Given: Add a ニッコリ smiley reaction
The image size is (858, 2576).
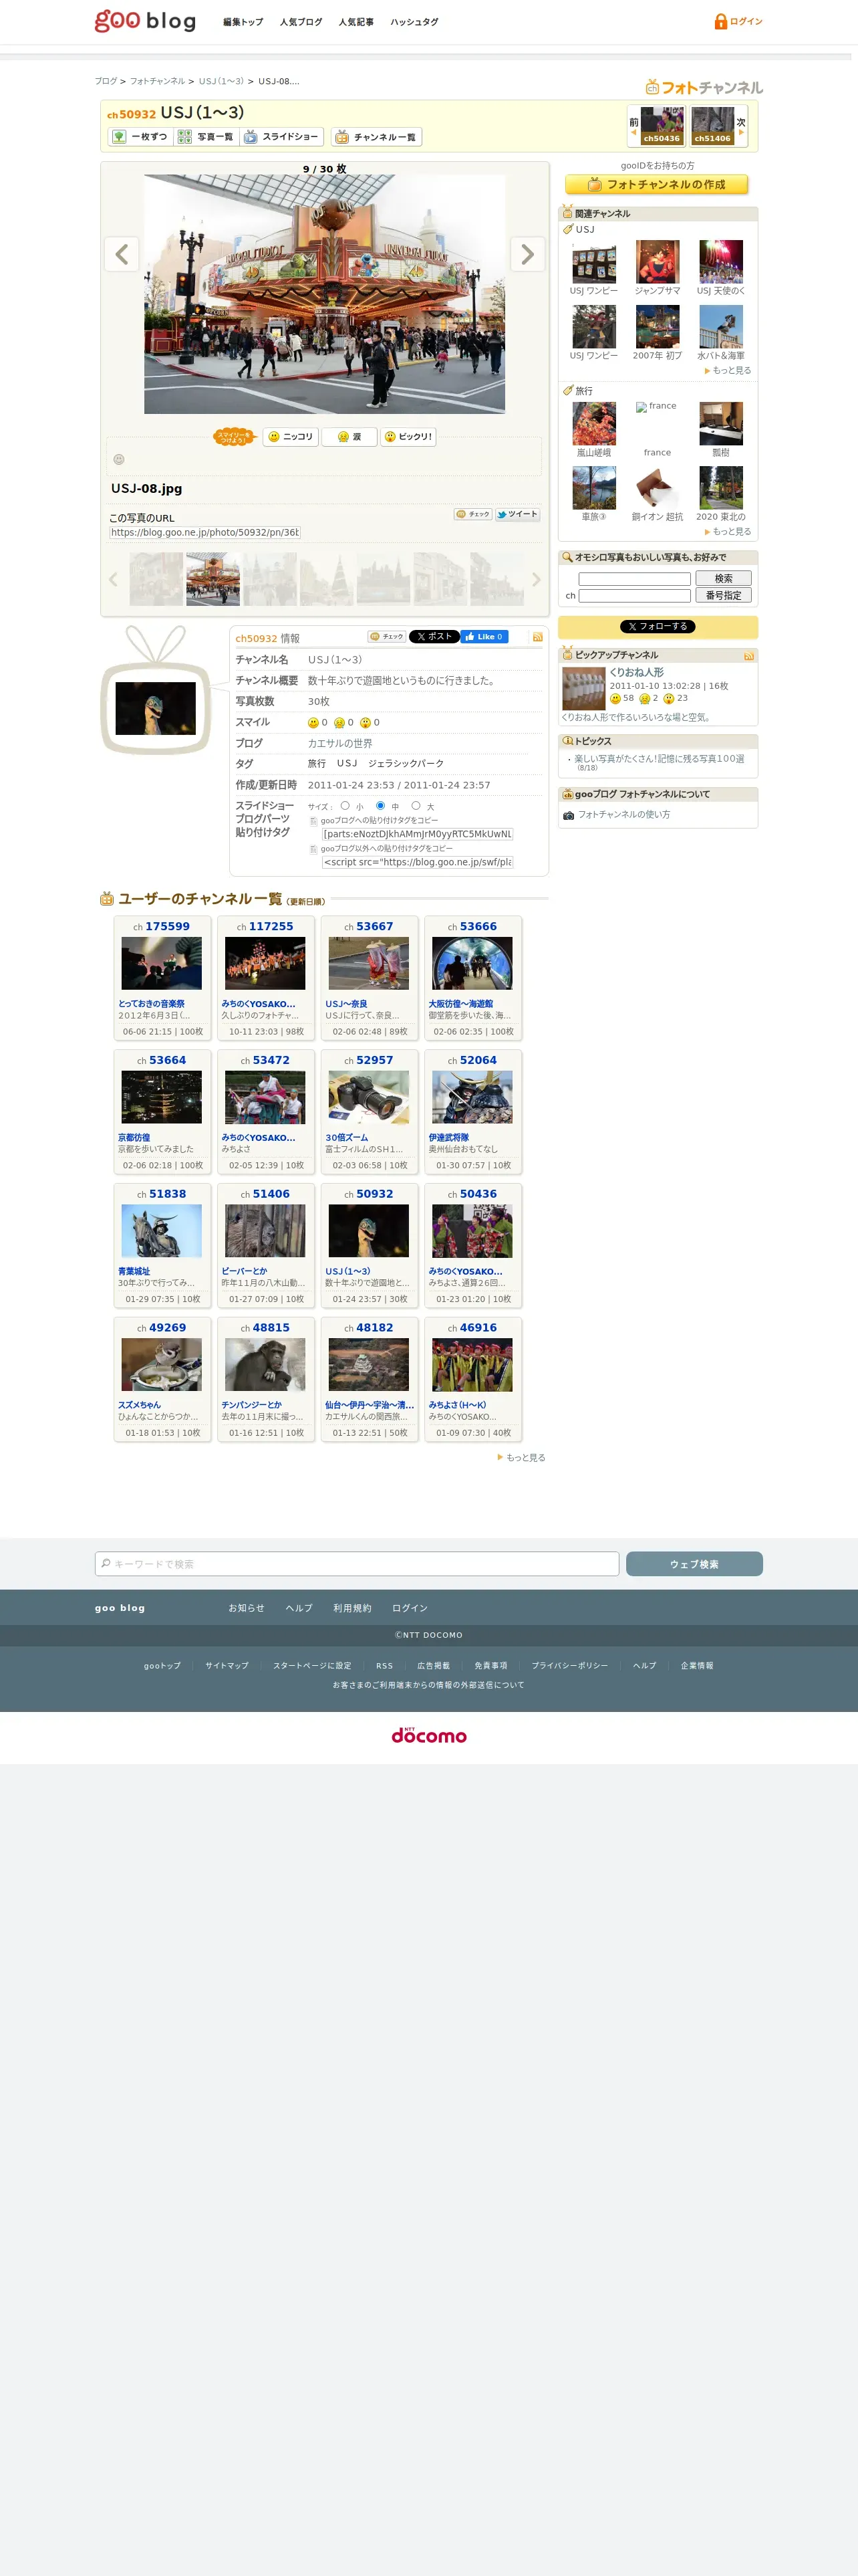Looking at the screenshot, I should (291, 437).
